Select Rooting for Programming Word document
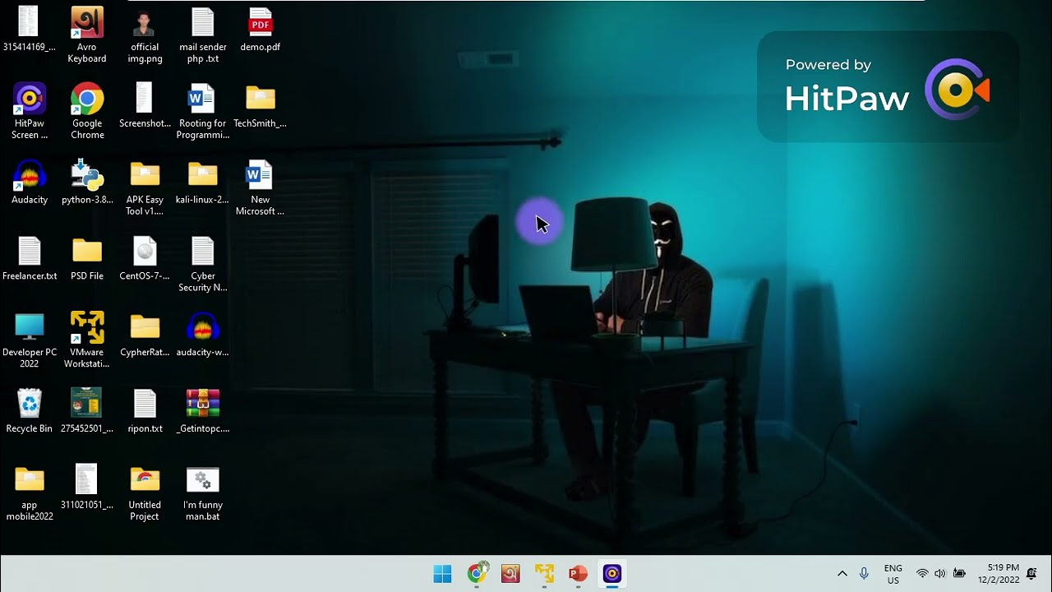This screenshot has width=1052, height=592. [202, 111]
